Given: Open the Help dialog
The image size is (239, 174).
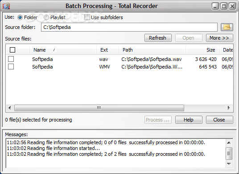Looking at the screenshot, I should pos(189,120).
